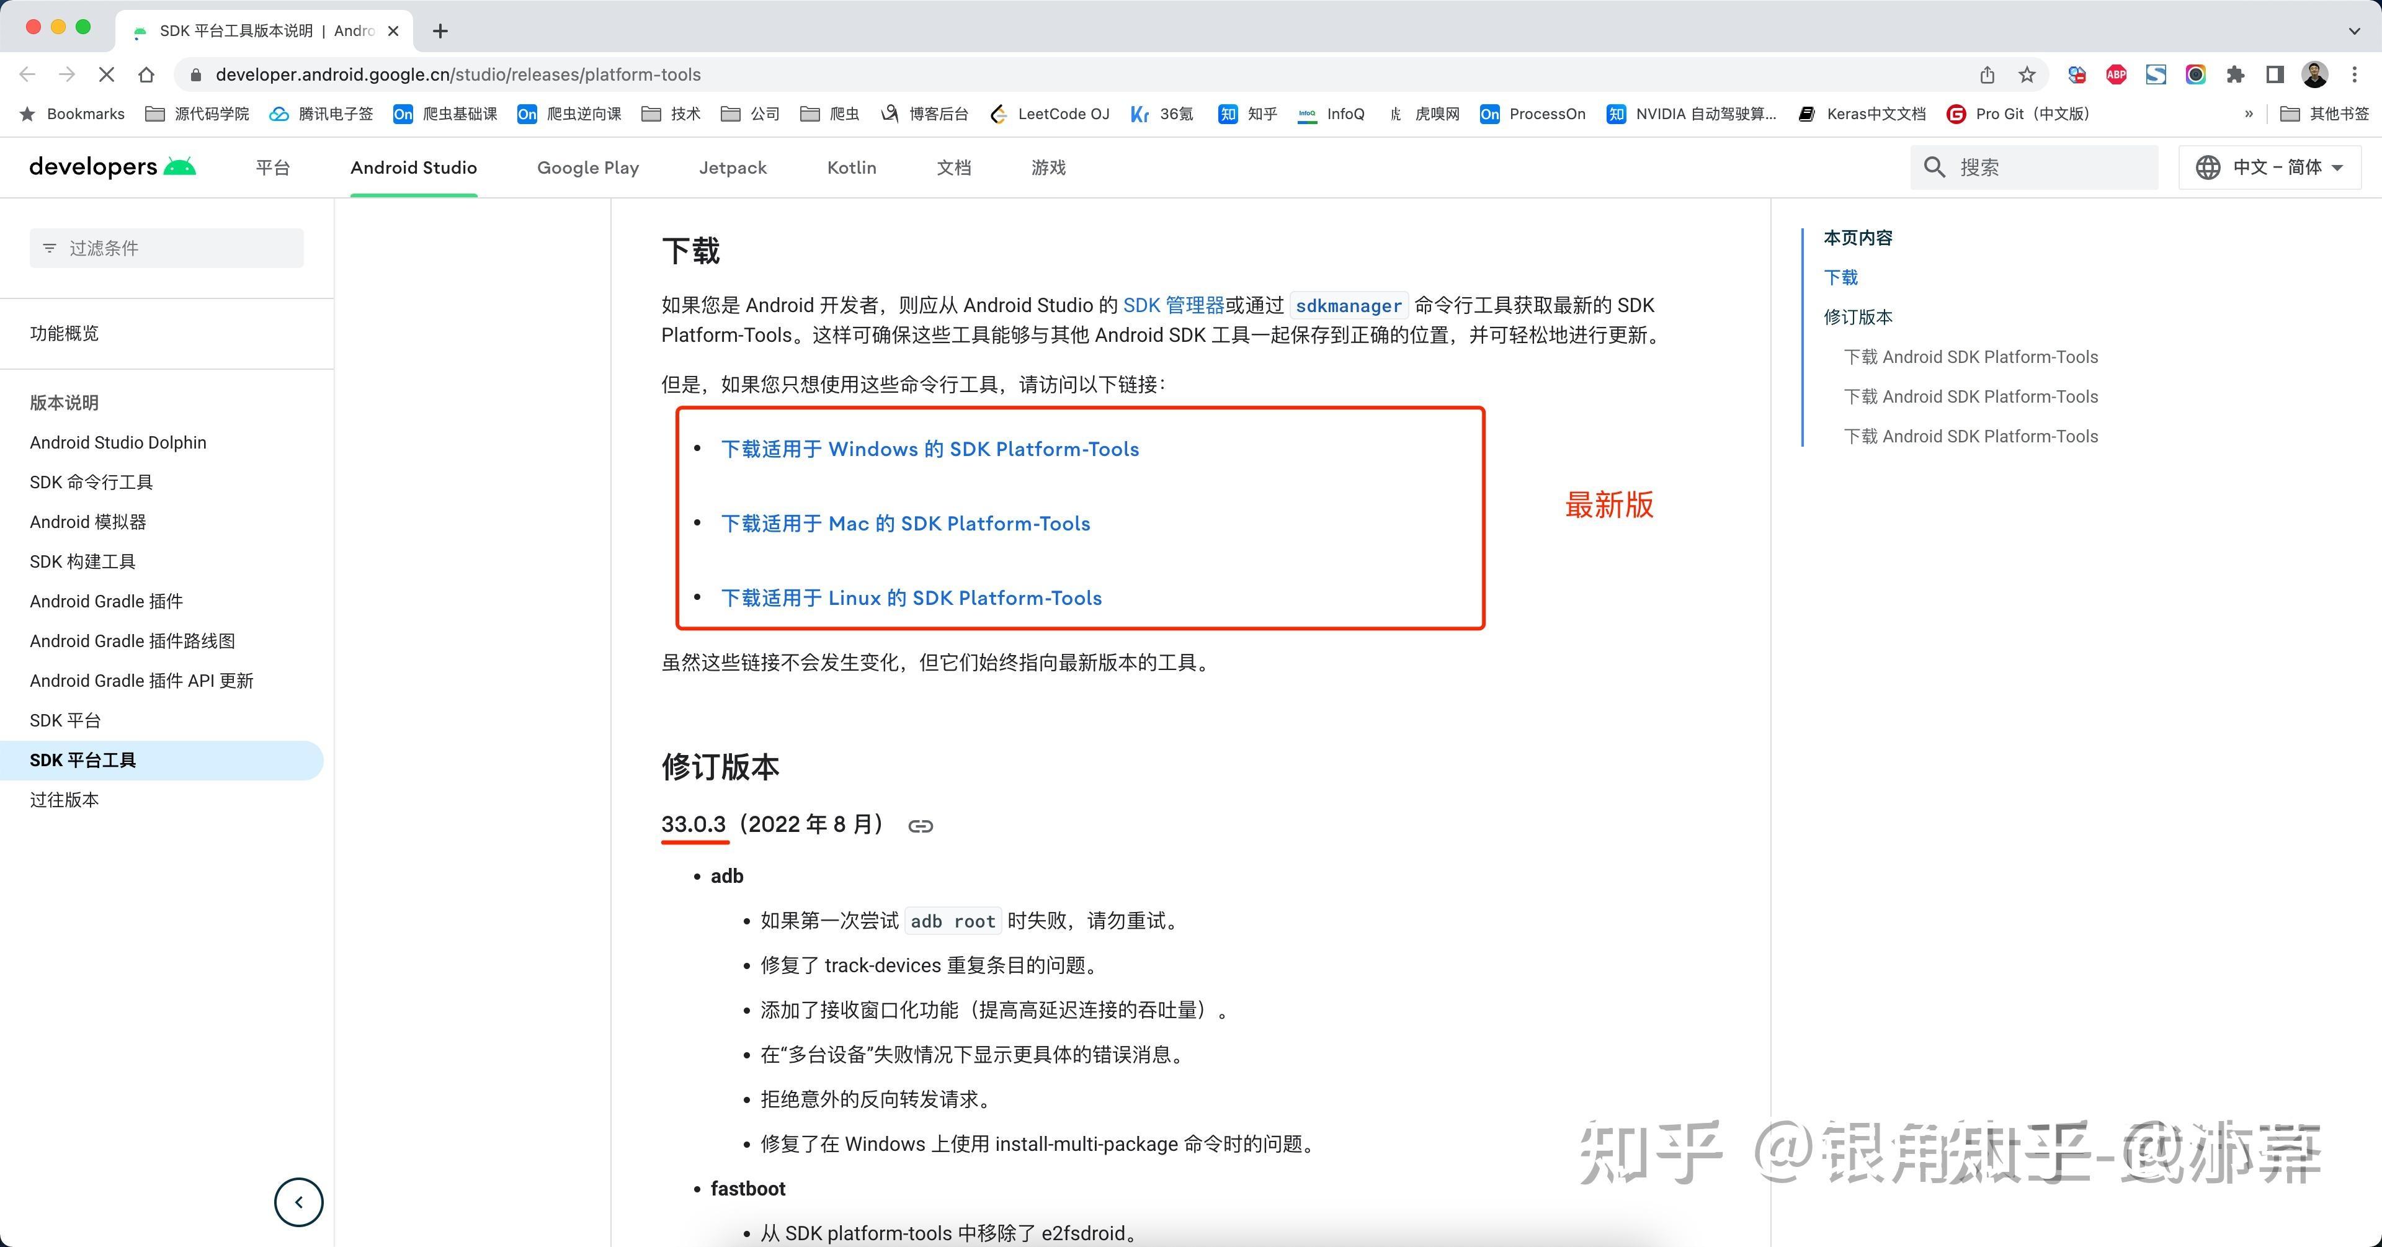This screenshot has width=2382, height=1247.
Task: Open the LeetCode OJ bookmark
Action: (x=1050, y=114)
